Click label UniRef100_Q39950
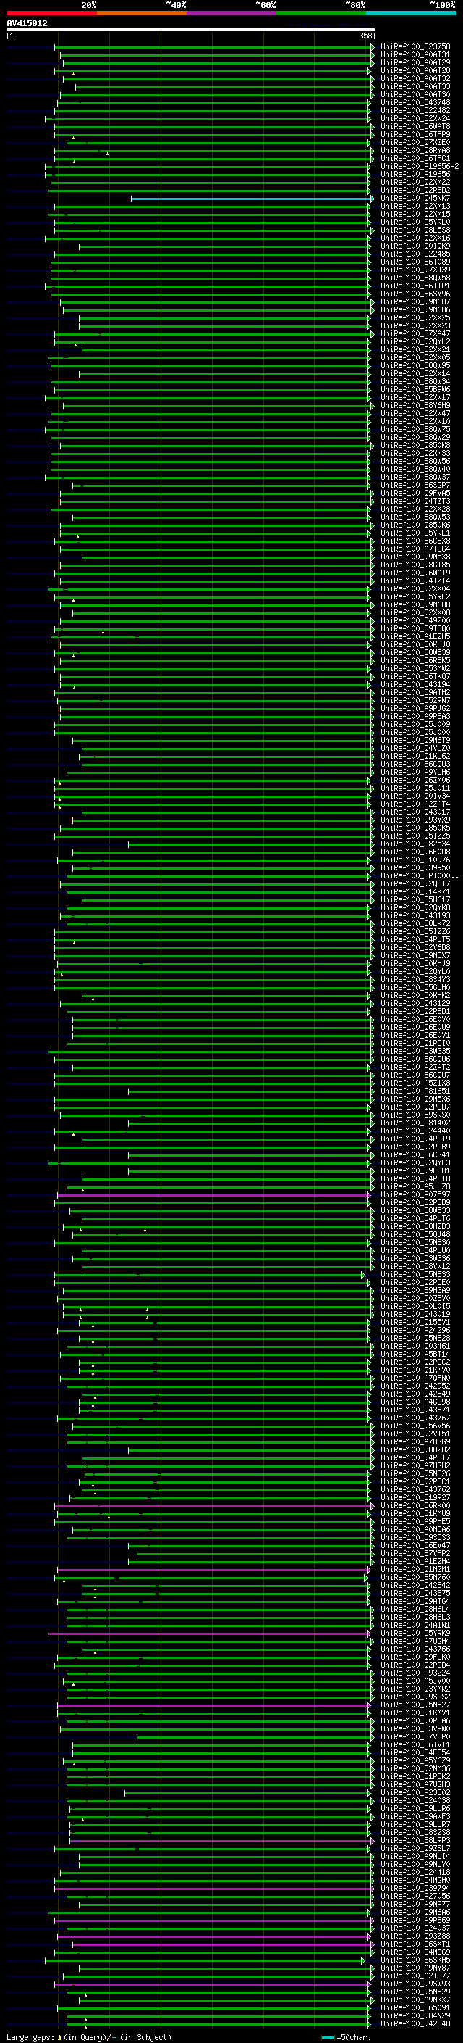Viewport: 463px width, 2043px height. click(415, 867)
